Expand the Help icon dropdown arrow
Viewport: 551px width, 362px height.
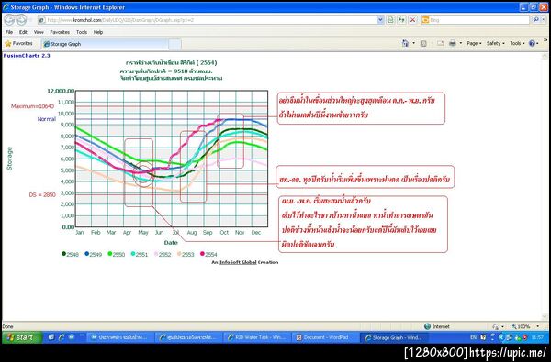pos(538,43)
